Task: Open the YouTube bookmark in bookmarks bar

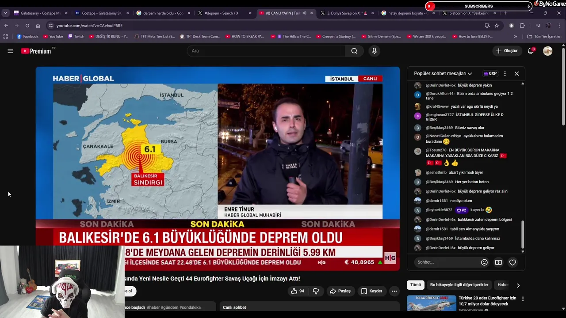Action: tap(53, 37)
